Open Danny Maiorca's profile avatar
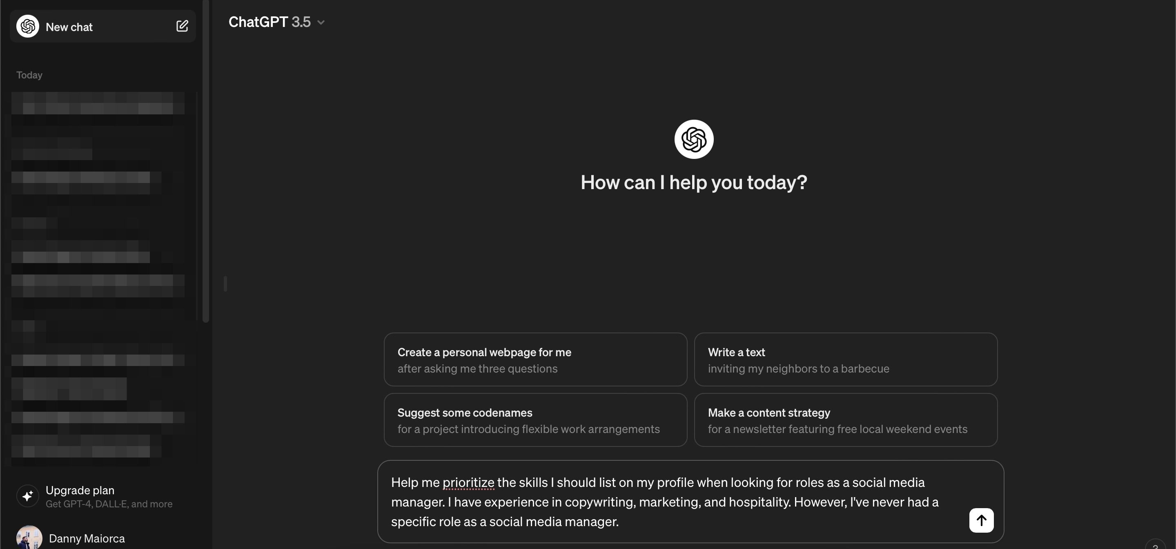The height and width of the screenshot is (549, 1176). 29,538
